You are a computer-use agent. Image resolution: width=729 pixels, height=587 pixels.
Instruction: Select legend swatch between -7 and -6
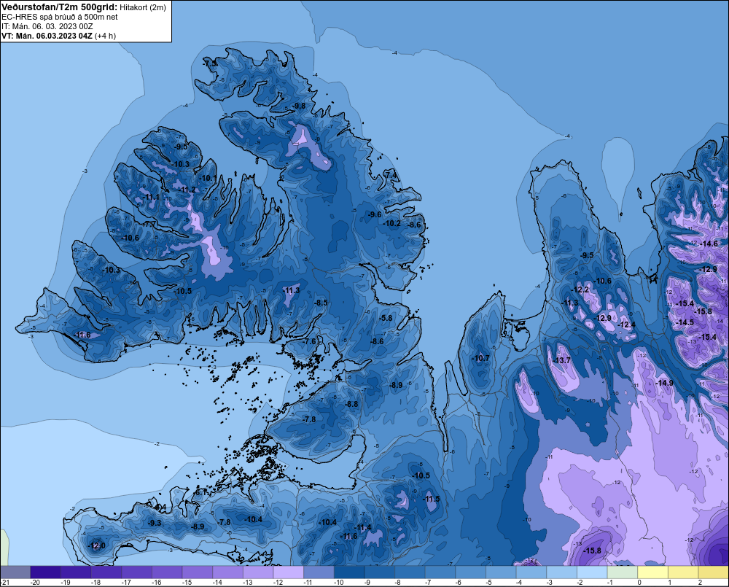tap(440, 572)
